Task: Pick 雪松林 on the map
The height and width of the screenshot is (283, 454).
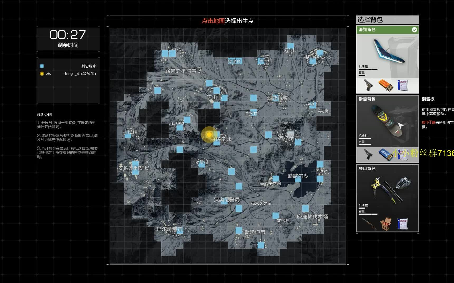Action: (283, 221)
